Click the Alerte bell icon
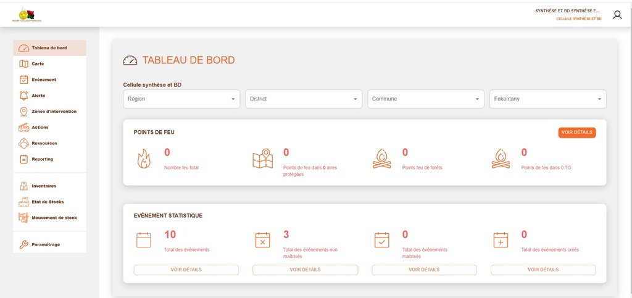 24,96
